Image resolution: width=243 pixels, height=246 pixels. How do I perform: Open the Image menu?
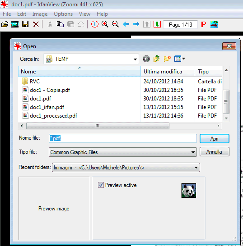click(x=40, y=14)
